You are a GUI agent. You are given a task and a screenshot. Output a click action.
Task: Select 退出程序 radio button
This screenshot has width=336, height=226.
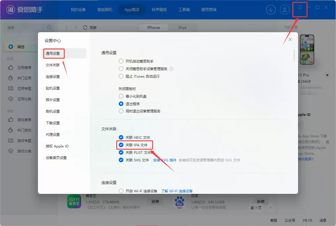click(121, 104)
